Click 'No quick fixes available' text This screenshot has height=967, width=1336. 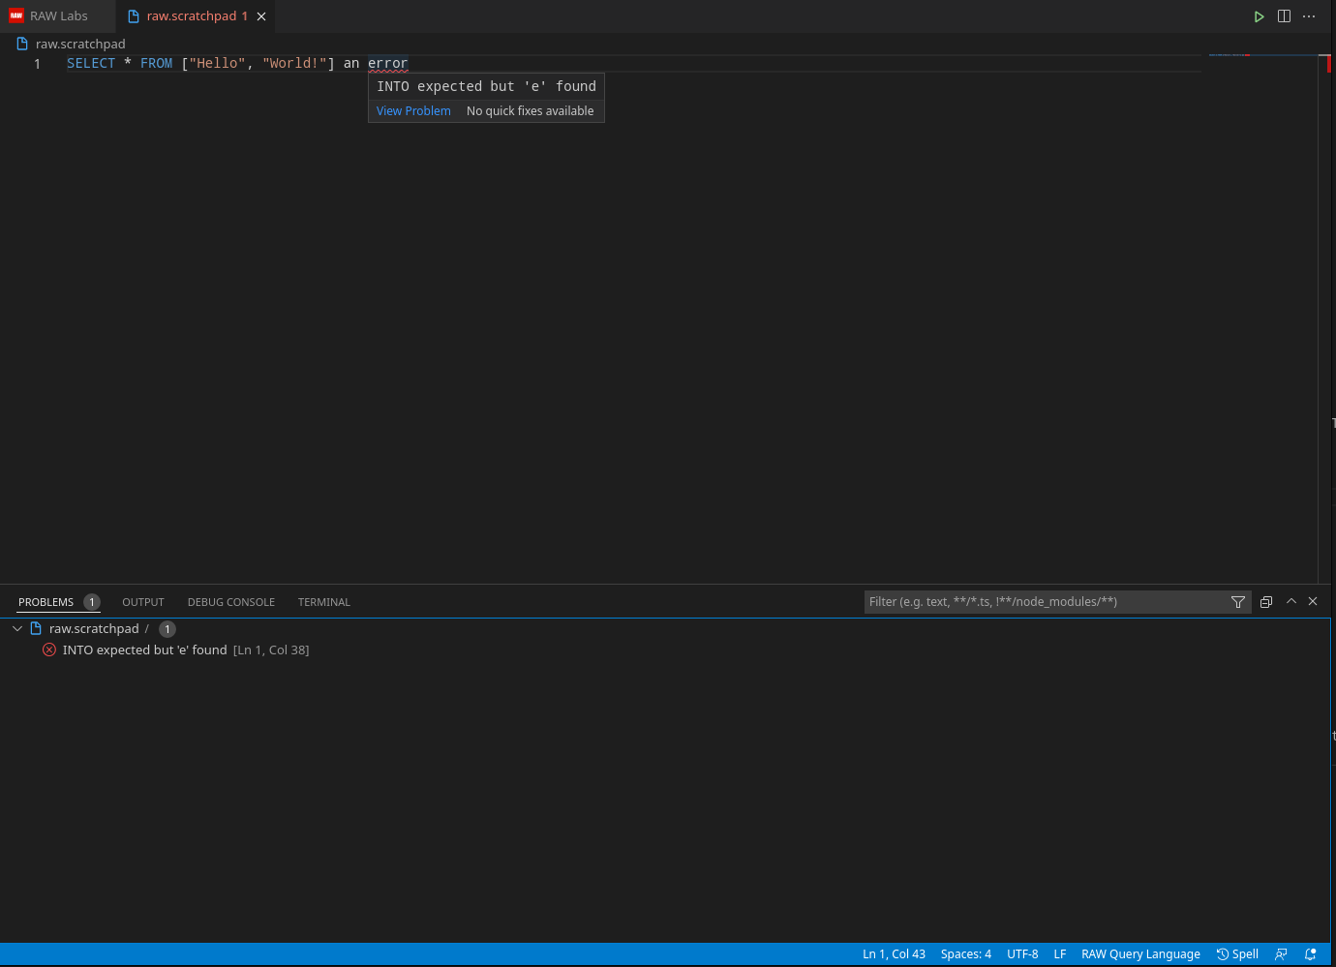[530, 111]
